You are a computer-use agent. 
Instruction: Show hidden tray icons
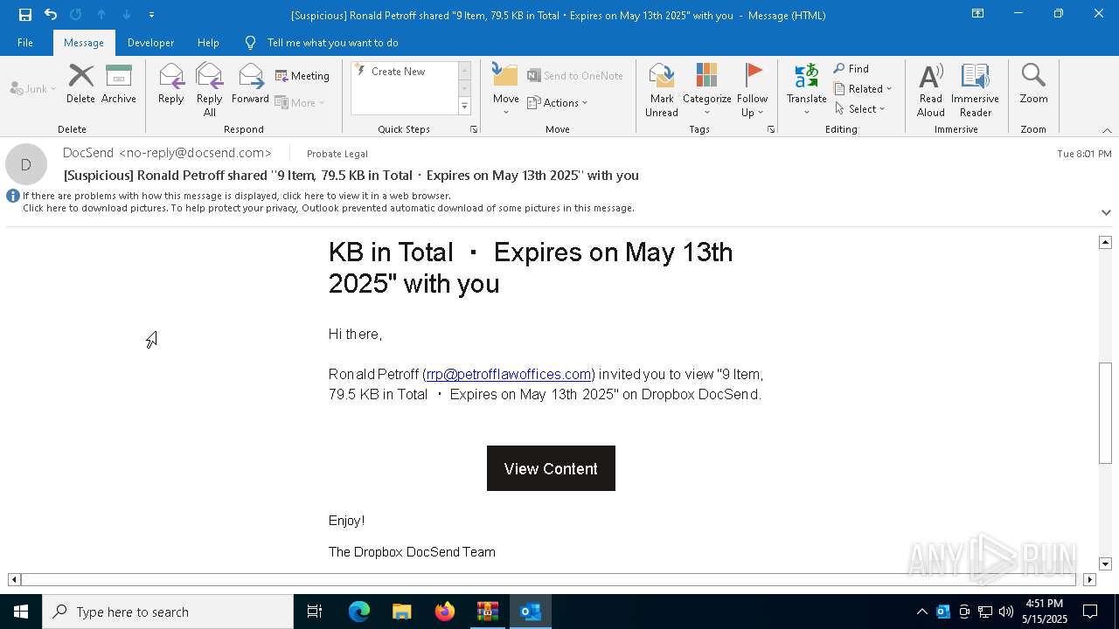click(x=921, y=612)
